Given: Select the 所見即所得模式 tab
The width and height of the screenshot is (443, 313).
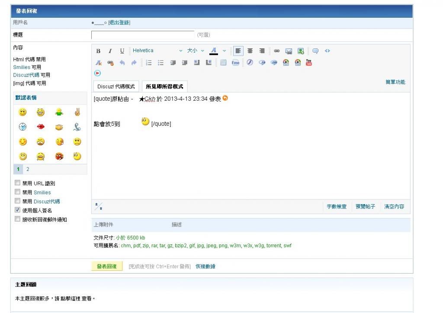Looking at the screenshot, I should pos(164,86).
